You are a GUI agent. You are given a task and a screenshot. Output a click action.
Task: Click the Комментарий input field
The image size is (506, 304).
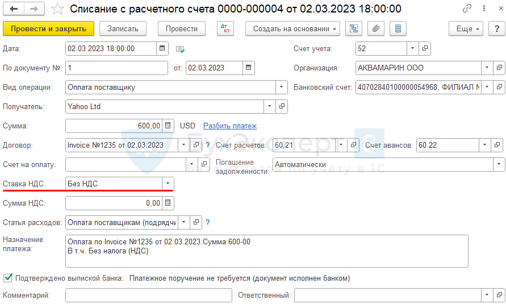coord(148,295)
